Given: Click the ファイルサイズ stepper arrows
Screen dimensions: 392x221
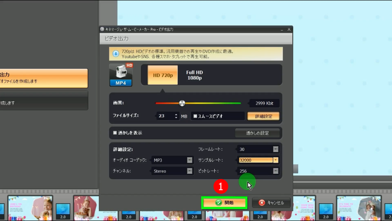Looking at the screenshot, I should pos(176,116).
